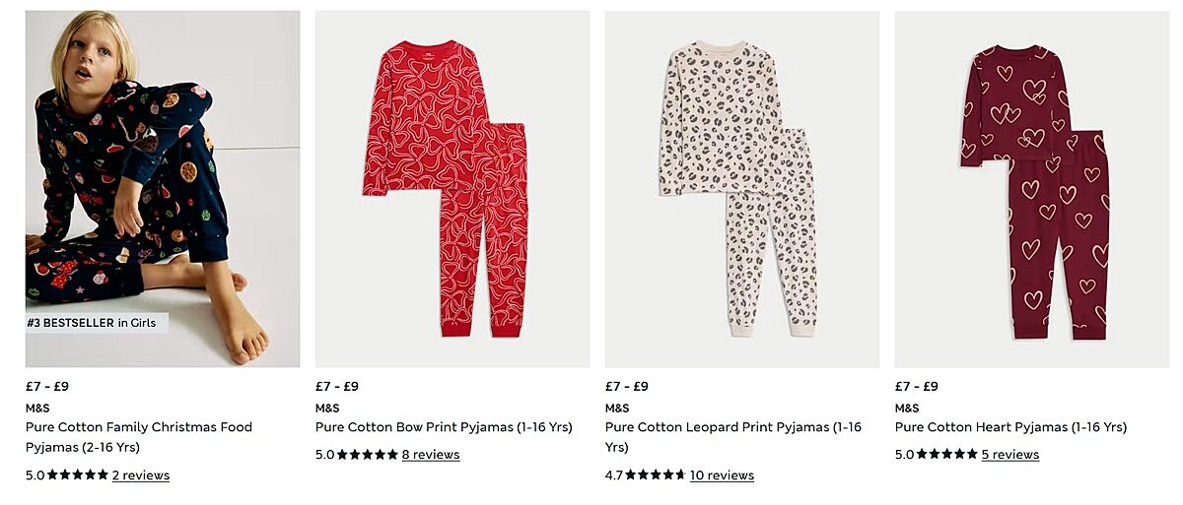
Task: Click M&S brand label under Bow Print
Action: [x=327, y=408]
